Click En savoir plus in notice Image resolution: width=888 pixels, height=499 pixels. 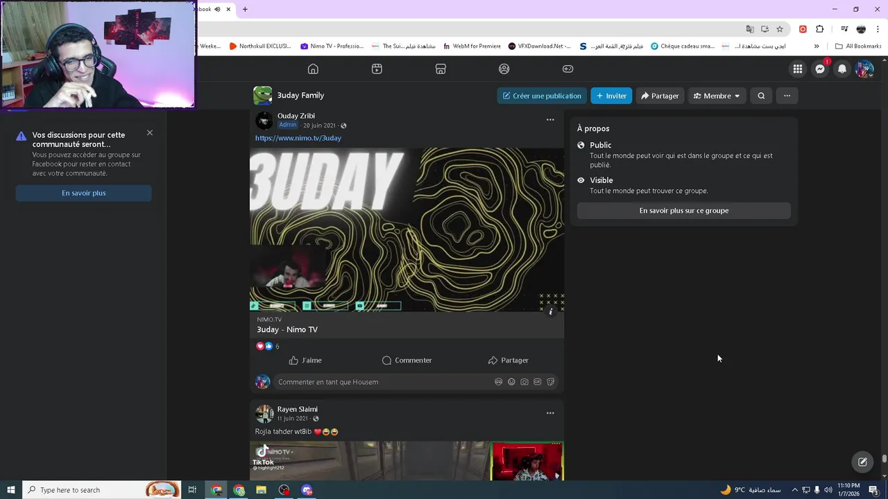point(83,193)
